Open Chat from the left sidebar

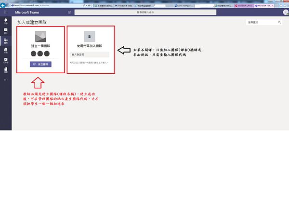point(5,32)
